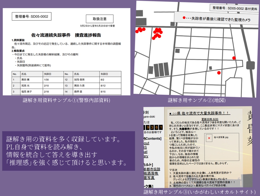The image size is (260, 196).
Task: Click the No. cell showing 14
Action: (68, 91)
